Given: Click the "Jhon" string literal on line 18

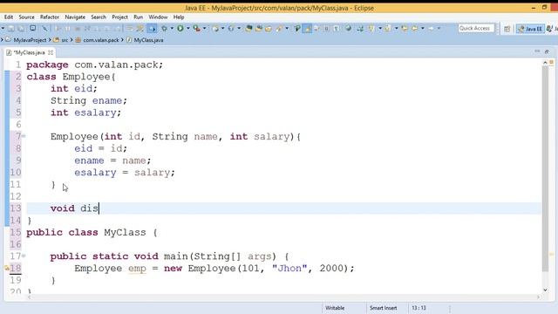Looking at the screenshot, I should (x=289, y=268).
